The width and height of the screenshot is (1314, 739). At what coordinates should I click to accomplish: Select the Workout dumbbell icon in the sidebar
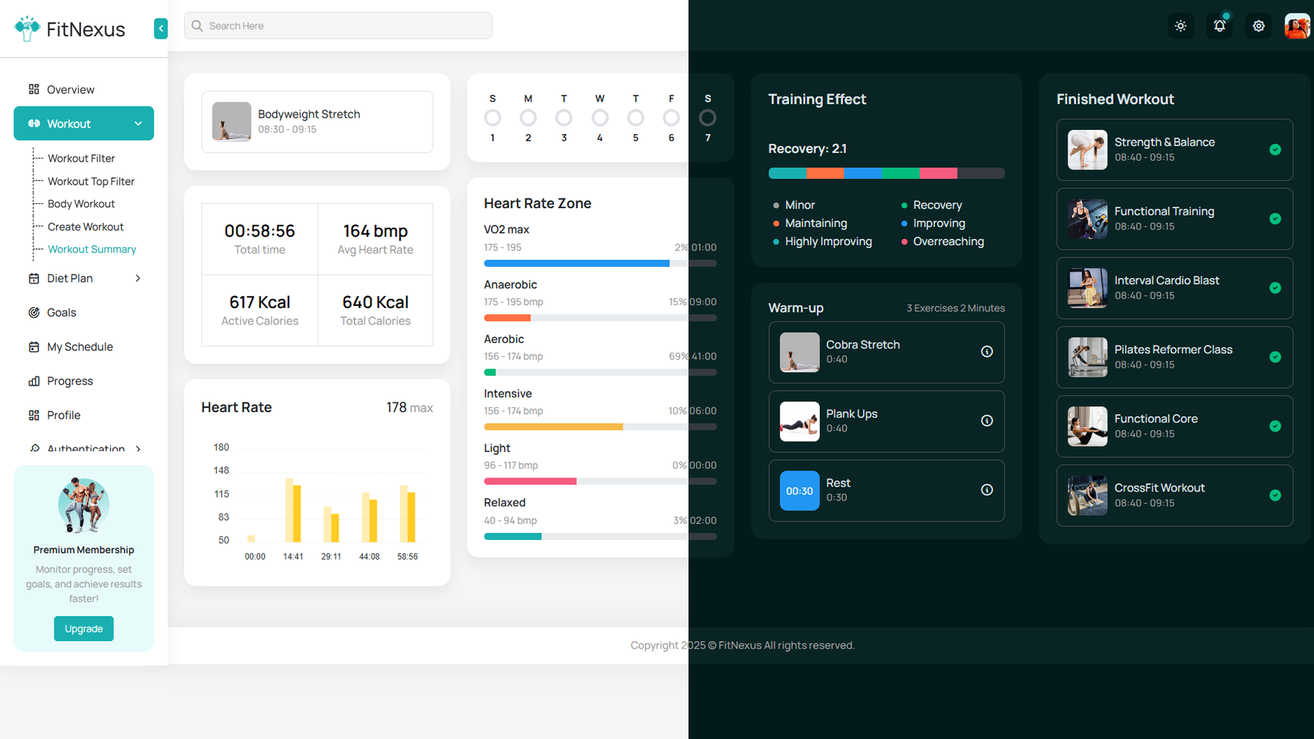(34, 123)
